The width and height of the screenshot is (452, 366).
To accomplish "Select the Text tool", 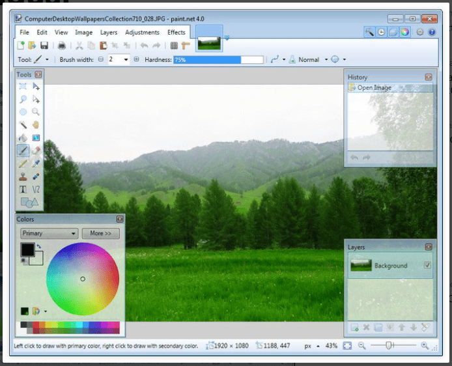I will [x=23, y=190].
